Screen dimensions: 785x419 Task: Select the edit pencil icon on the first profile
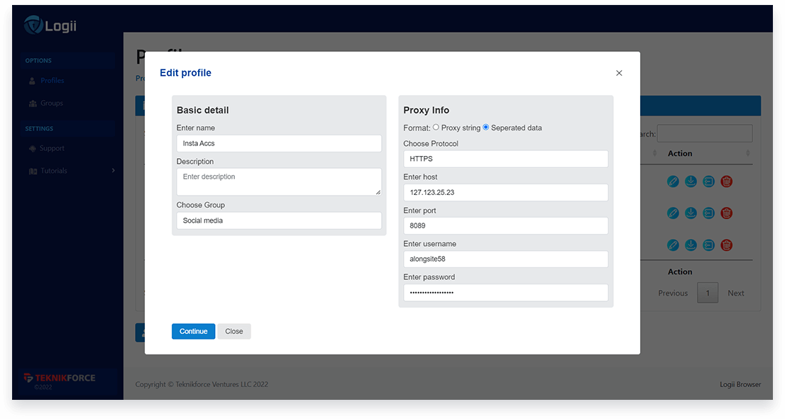[673, 181]
